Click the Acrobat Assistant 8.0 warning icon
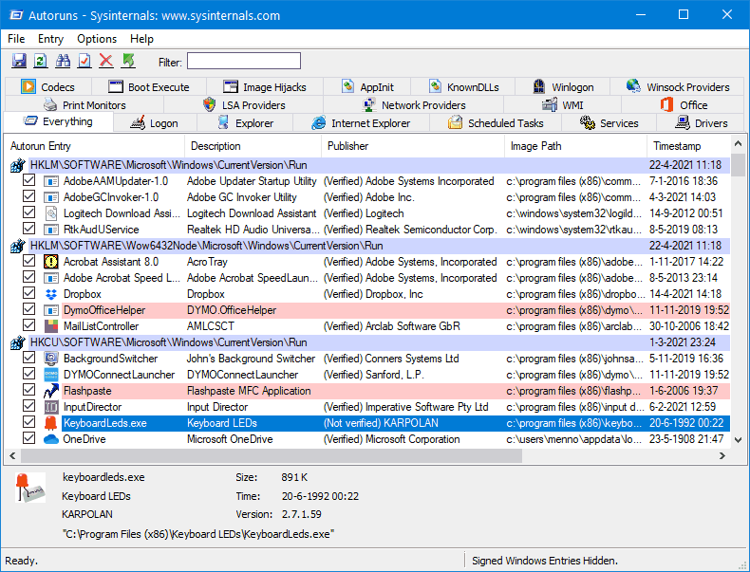The width and height of the screenshot is (750, 572). point(50,262)
